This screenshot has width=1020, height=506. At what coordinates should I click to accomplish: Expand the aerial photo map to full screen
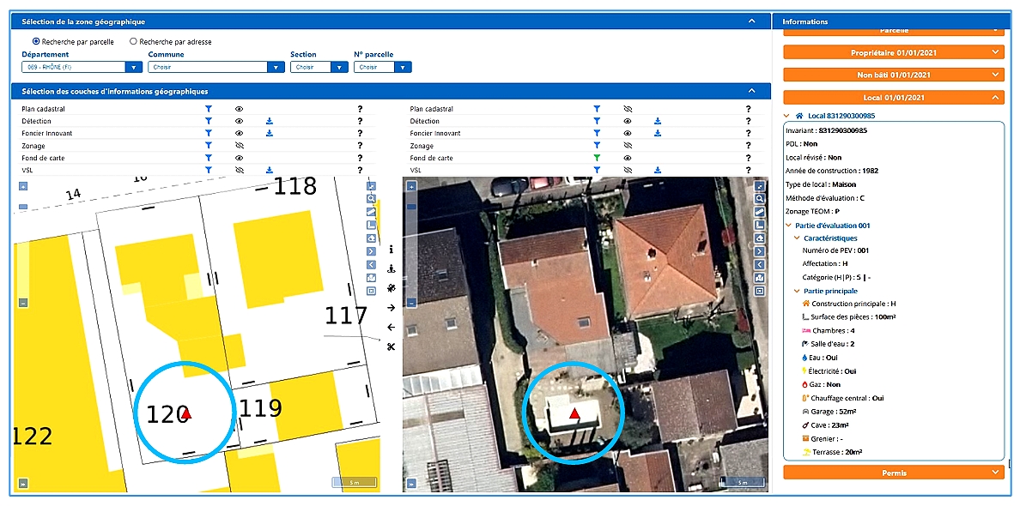coord(759,186)
